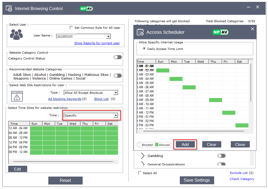Select Daily Access Time Limit radio button
Screen dimensions: 268x189
pyautogui.click(x=144, y=49)
